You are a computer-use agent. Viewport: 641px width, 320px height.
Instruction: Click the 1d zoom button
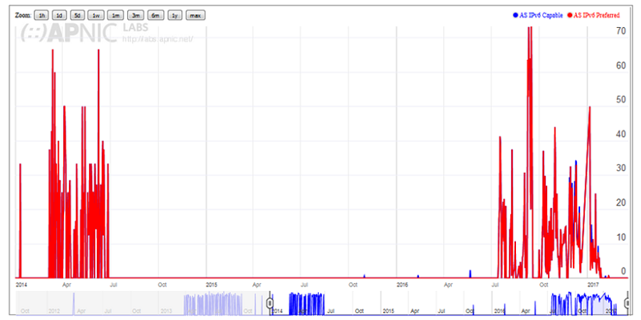pyautogui.click(x=59, y=15)
